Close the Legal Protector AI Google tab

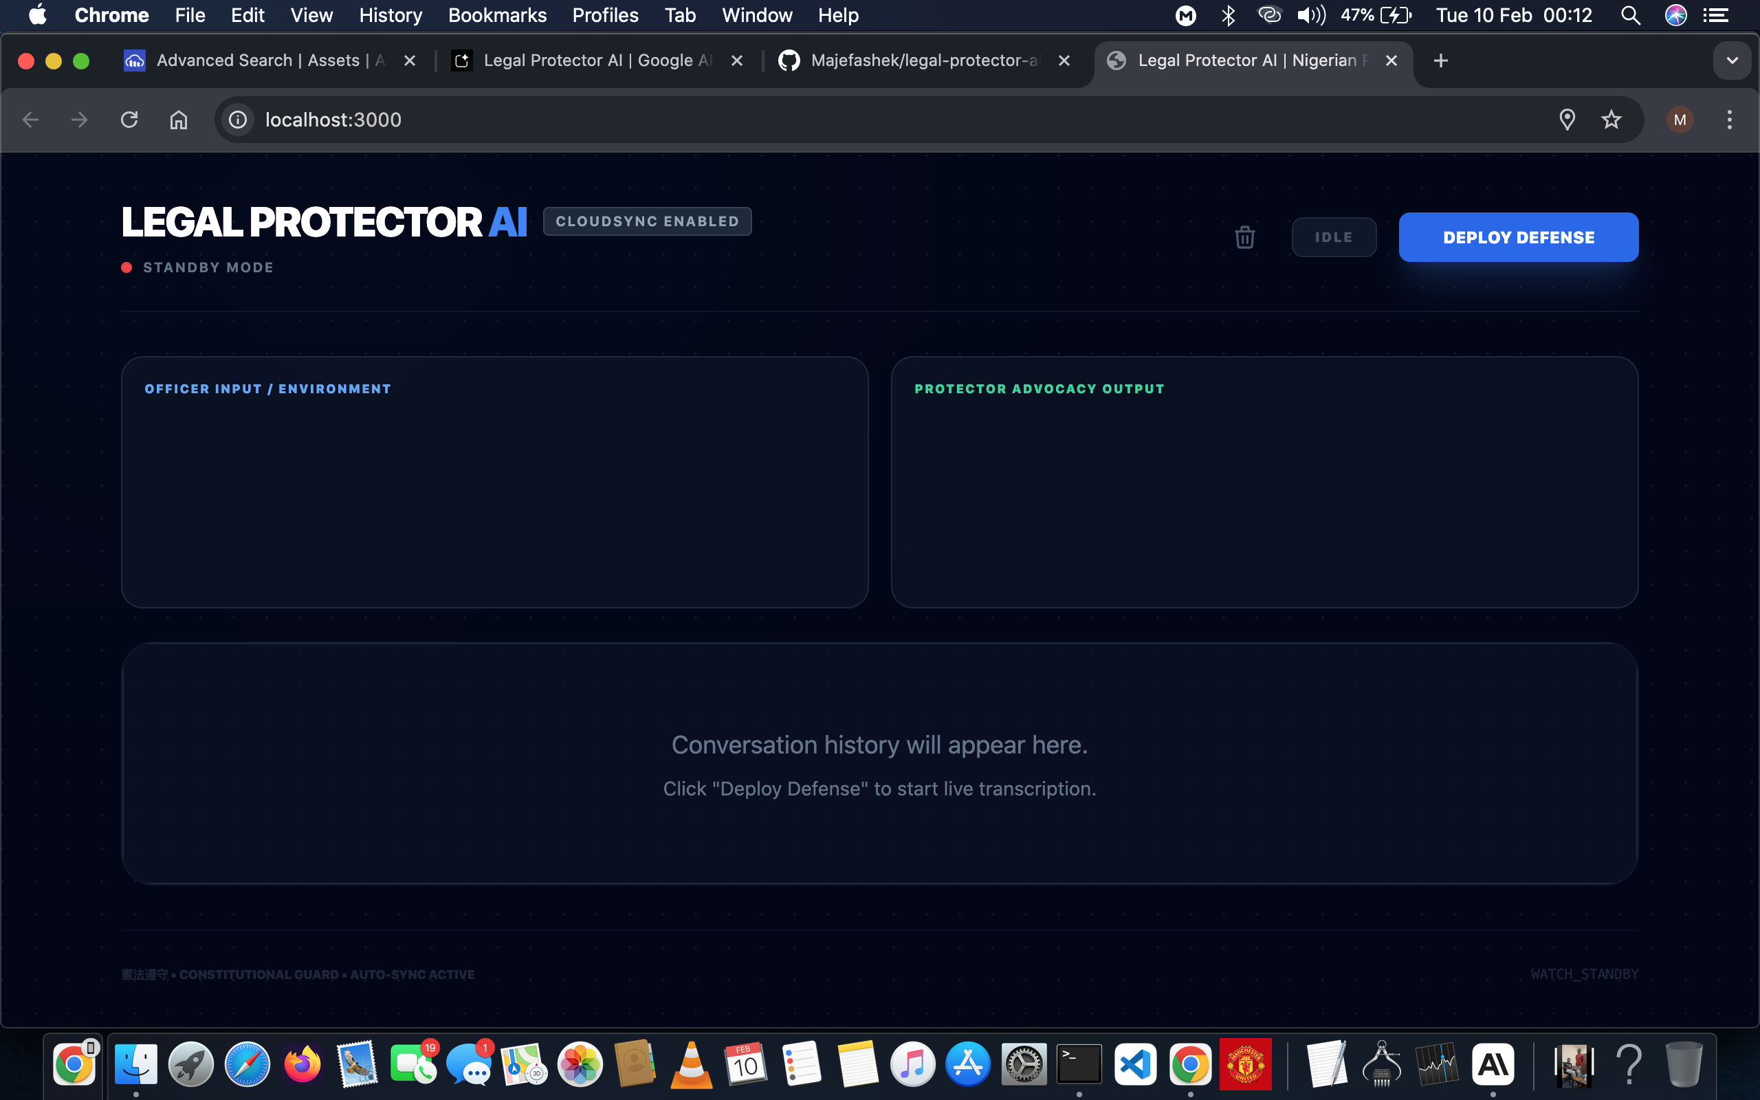(737, 60)
